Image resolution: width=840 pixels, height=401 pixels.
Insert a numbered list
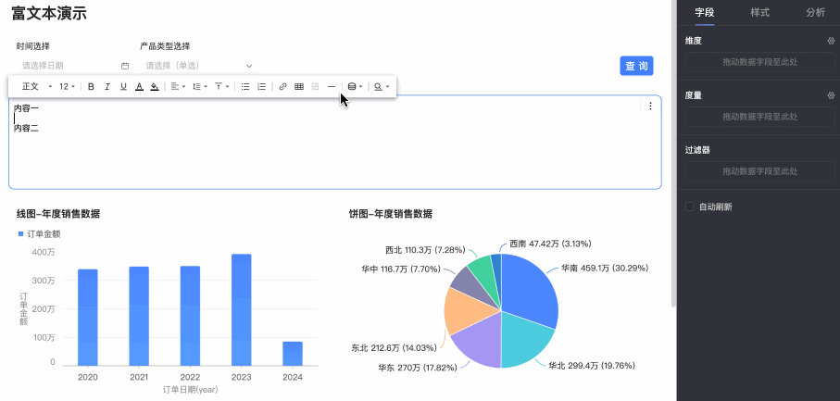[261, 86]
